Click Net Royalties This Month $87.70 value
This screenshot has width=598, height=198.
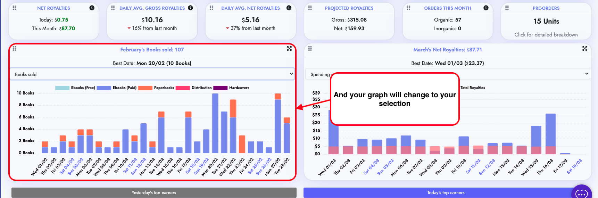pyautogui.click(x=53, y=28)
